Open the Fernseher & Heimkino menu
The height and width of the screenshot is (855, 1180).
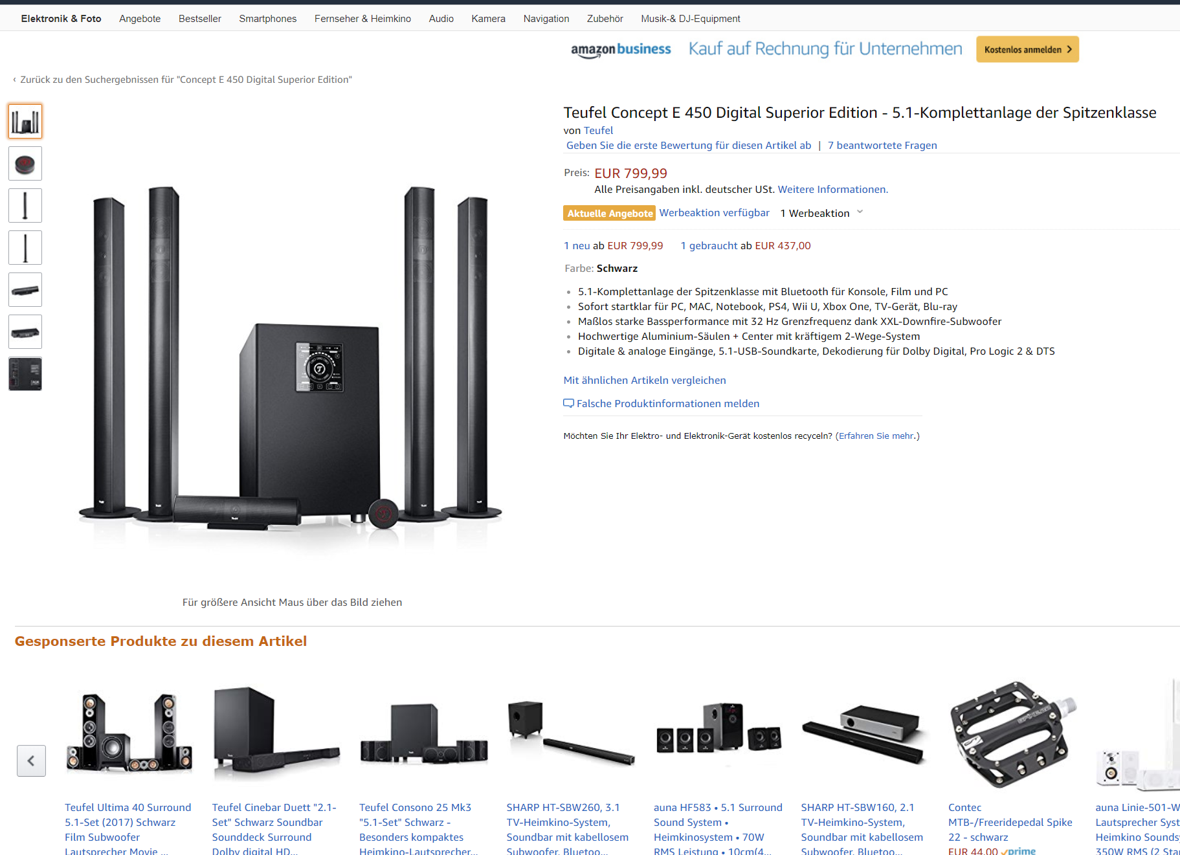pos(362,19)
